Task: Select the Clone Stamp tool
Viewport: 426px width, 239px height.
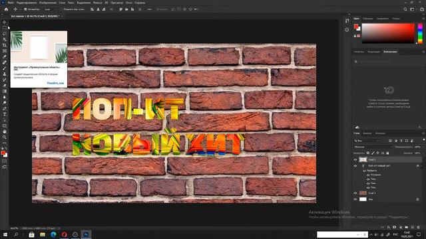Action: [x=5, y=74]
